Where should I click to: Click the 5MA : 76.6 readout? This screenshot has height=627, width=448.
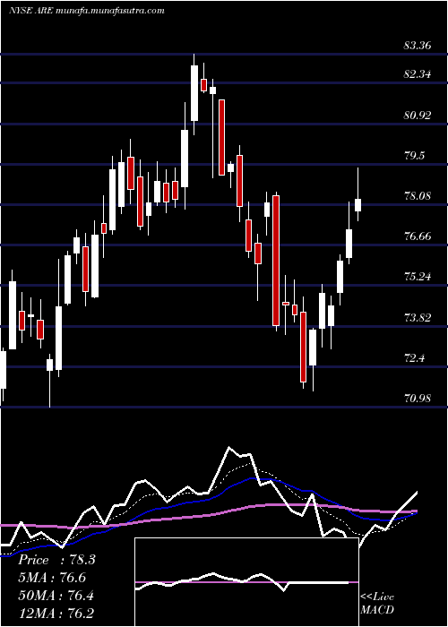point(52,578)
